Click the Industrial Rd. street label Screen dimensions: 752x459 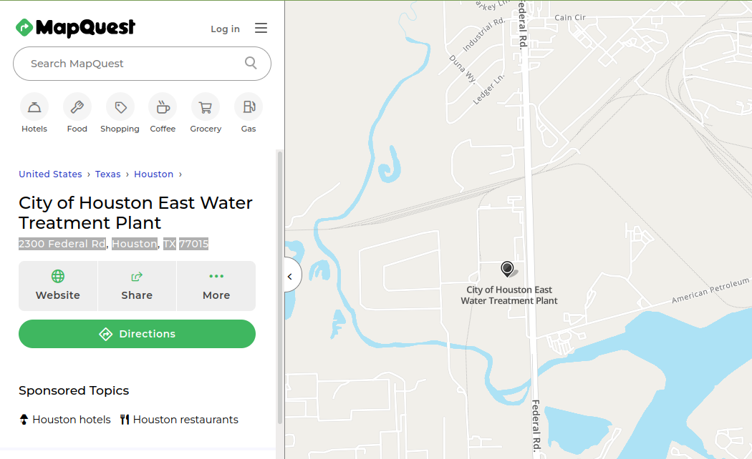[484, 34]
